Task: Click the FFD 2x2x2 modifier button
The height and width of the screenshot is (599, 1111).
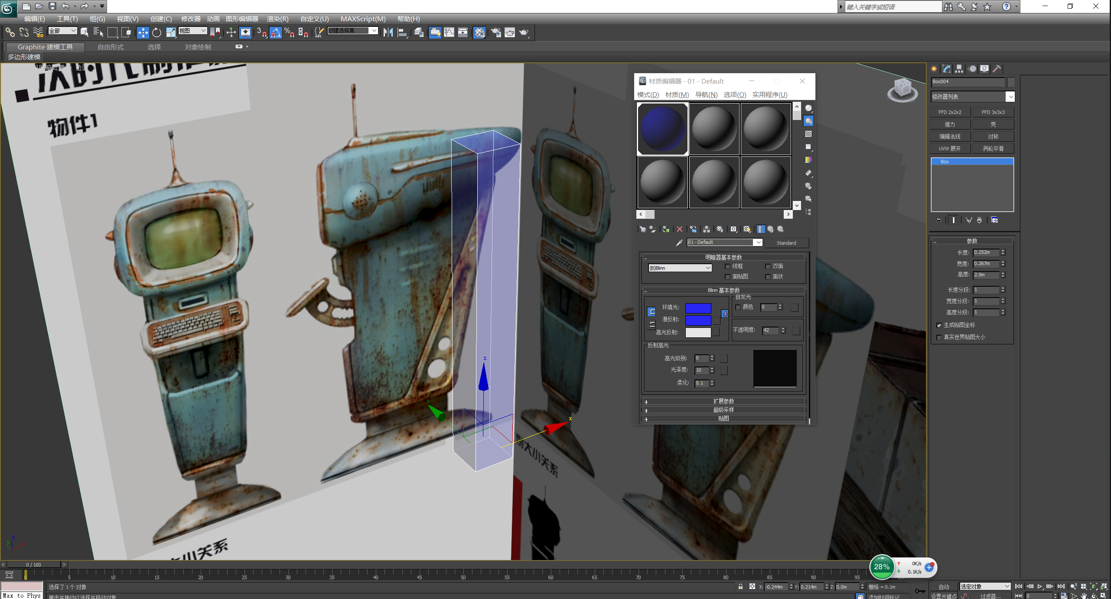Action: coord(950,112)
